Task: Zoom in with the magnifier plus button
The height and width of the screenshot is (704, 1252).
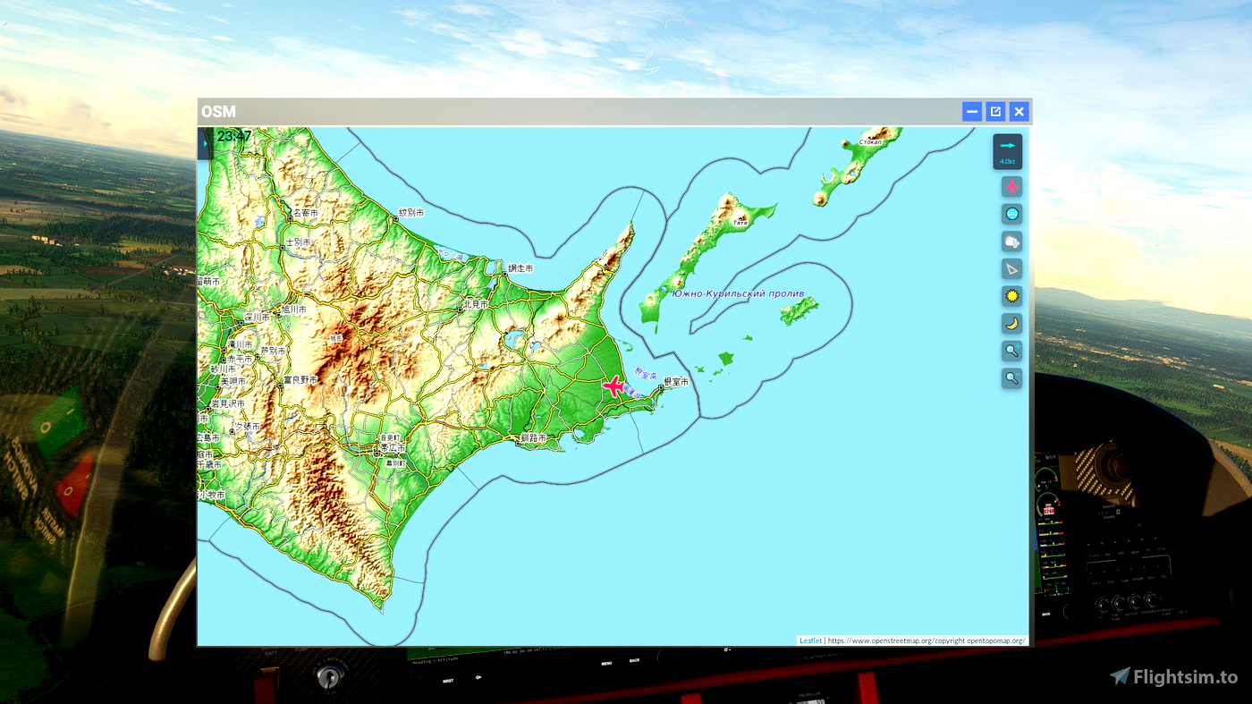Action: coord(1011,351)
